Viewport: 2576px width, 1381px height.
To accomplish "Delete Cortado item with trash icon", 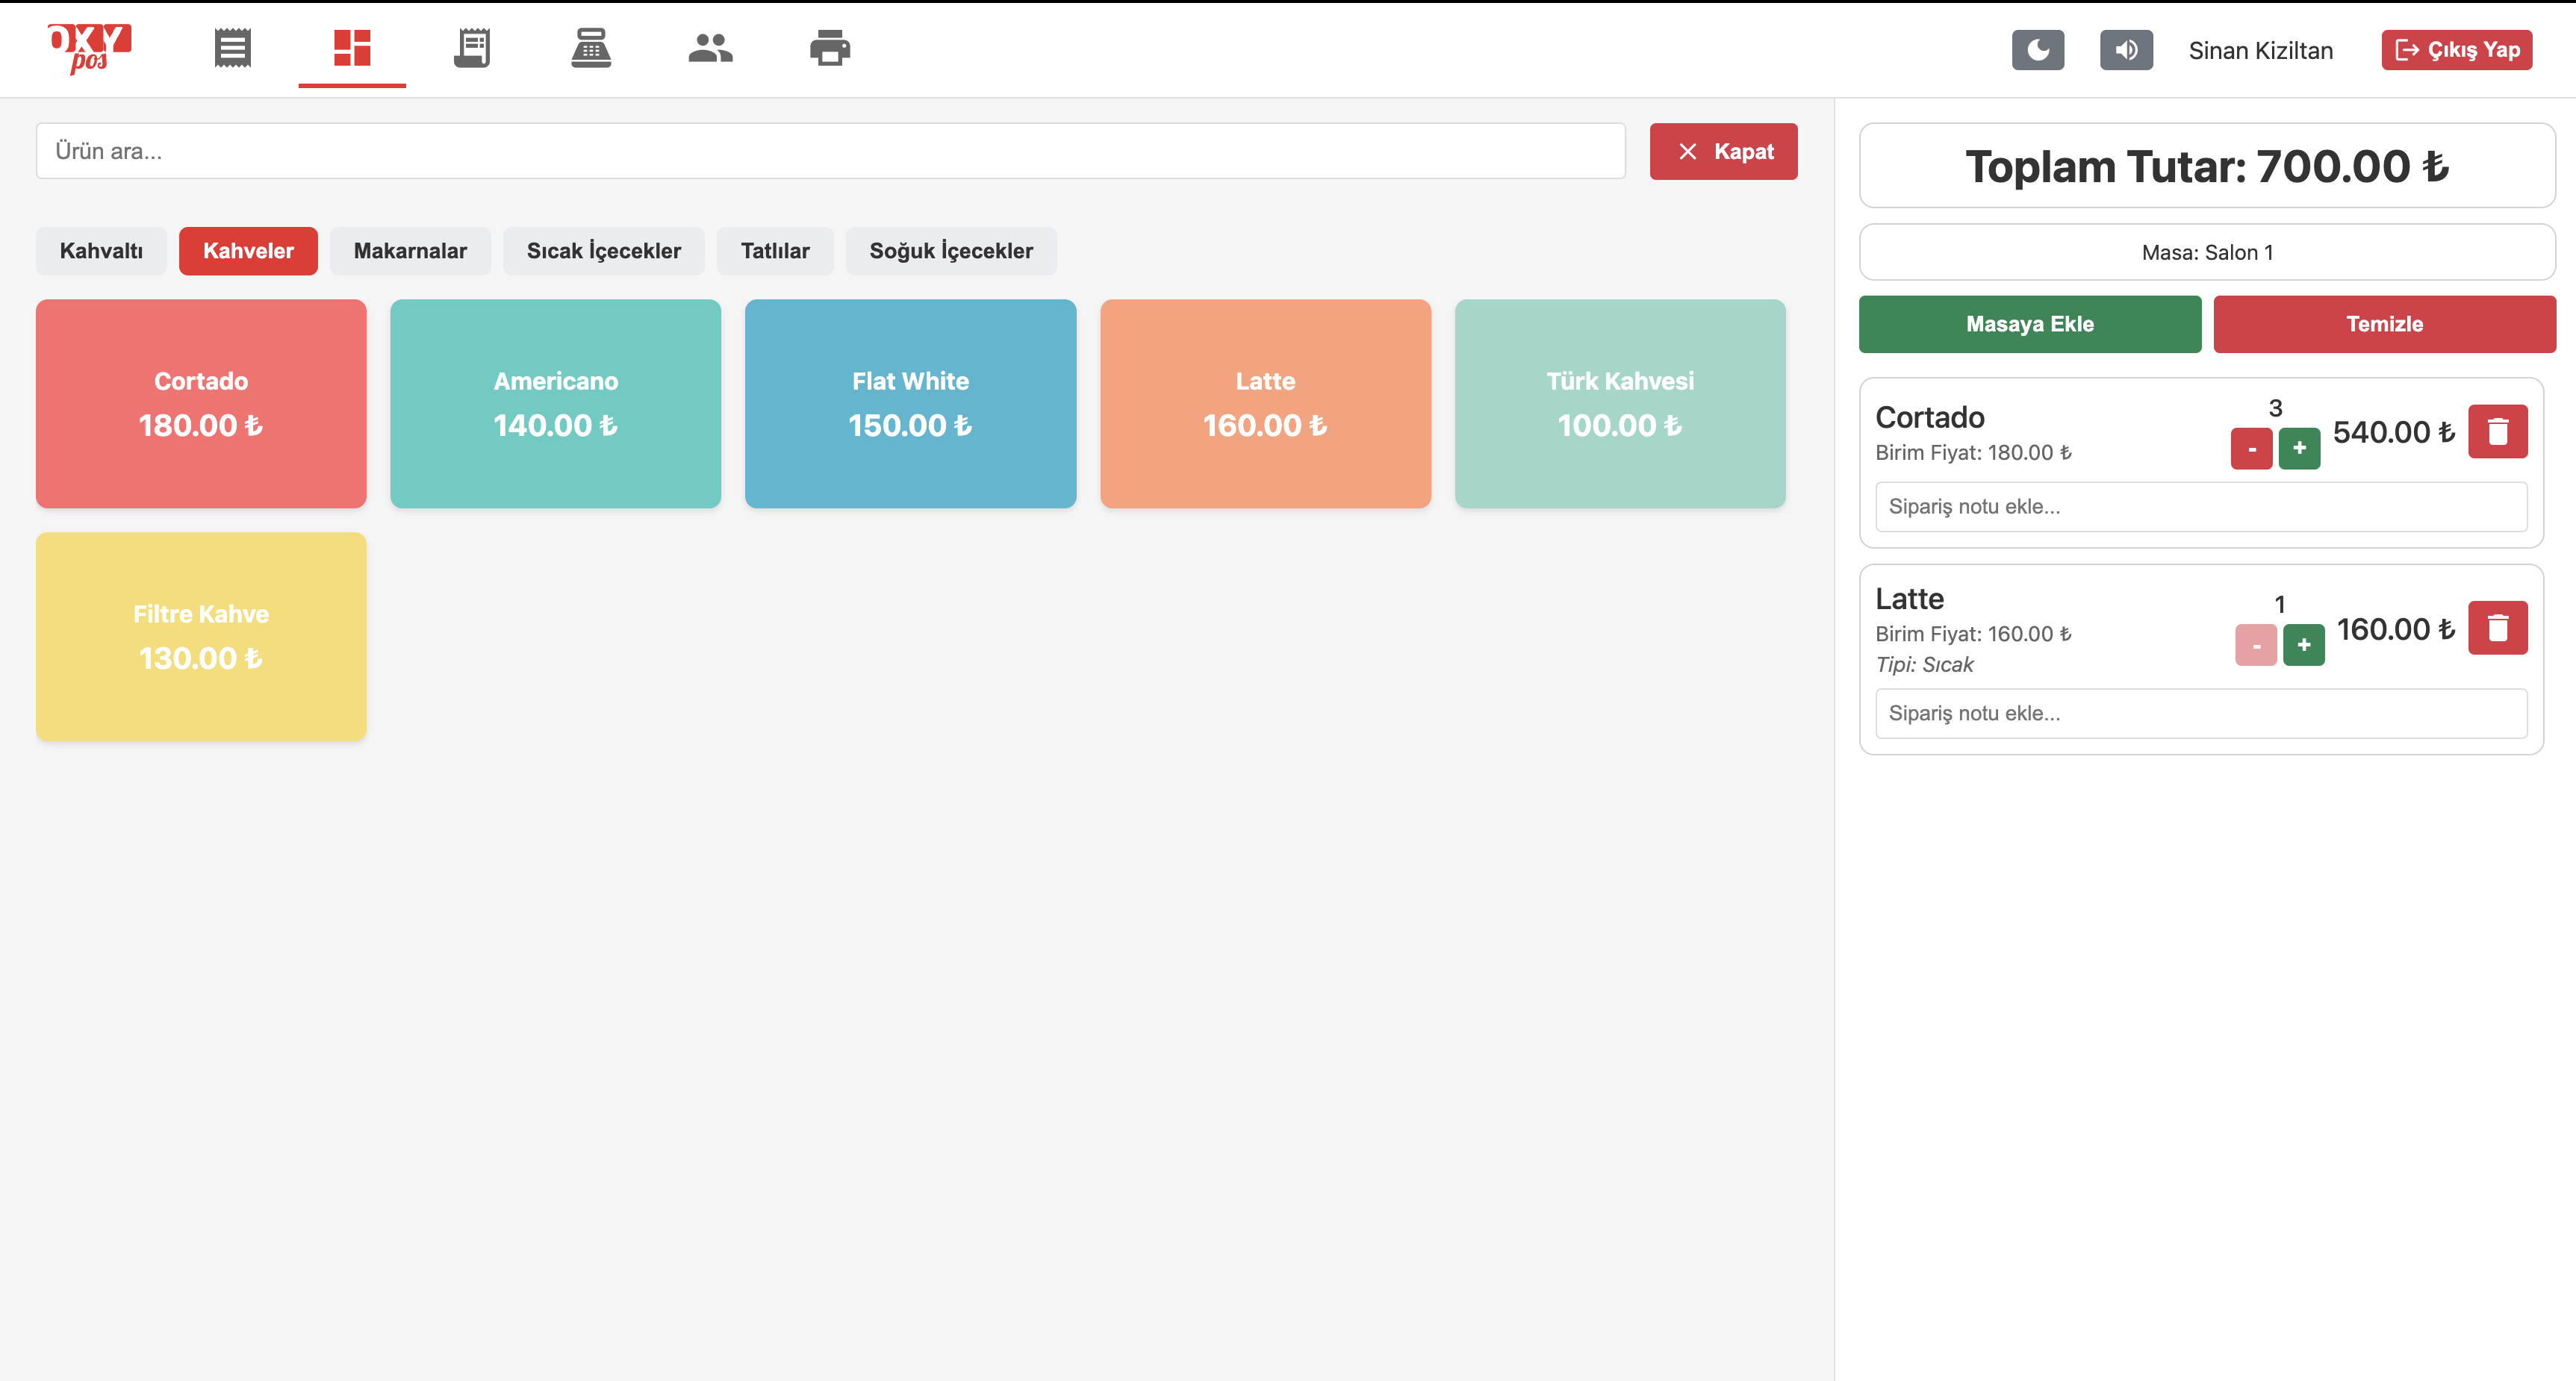I will [x=2497, y=432].
